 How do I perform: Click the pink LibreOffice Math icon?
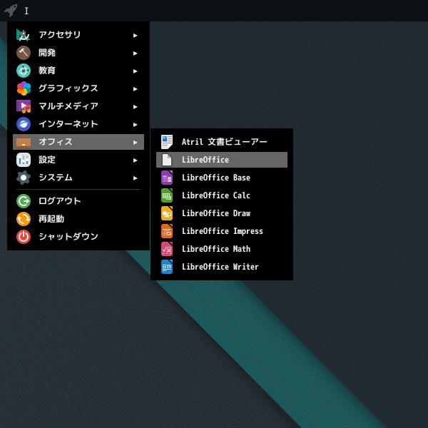coord(167,249)
